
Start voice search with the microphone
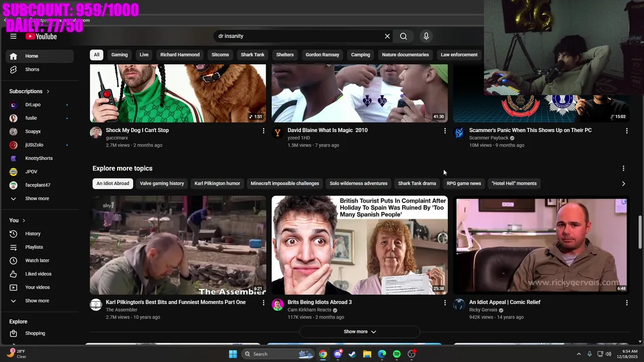(426, 36)
